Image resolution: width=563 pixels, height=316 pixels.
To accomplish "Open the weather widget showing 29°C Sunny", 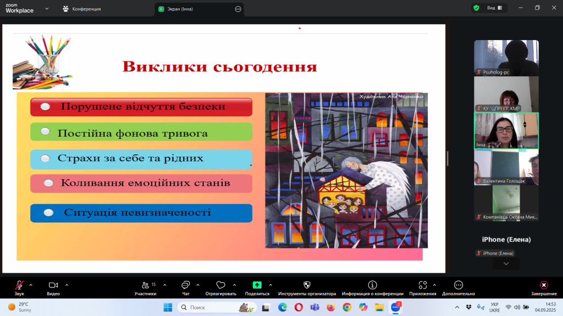I will coord(20,307).
